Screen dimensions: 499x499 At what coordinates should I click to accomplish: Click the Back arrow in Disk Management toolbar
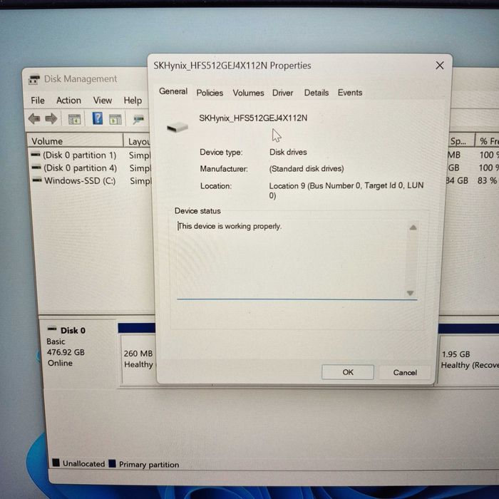click(x=34, y=119)
